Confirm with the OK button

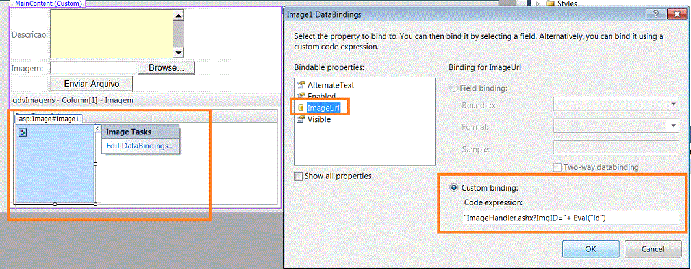pos(590,249)
